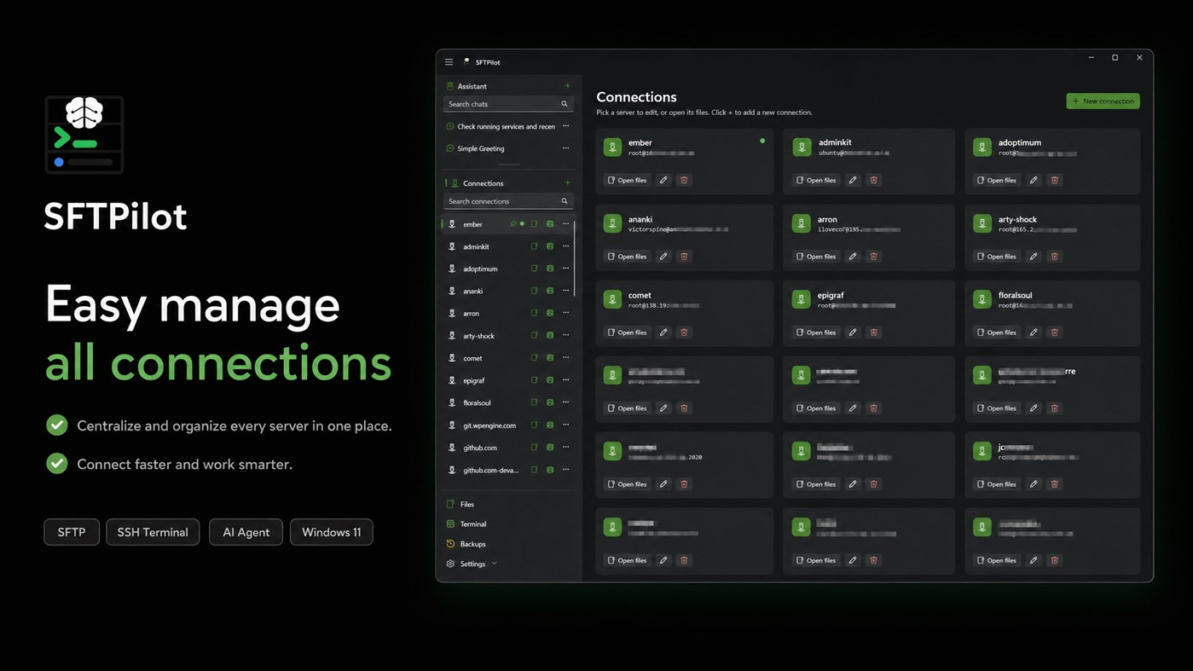The image size is (1193, 671).
Task: Open terminal icon for arron in sidebar
Action: point(550,313)
